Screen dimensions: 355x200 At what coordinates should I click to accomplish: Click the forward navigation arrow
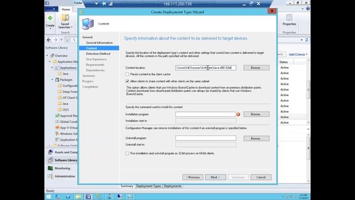coord(55,39)
